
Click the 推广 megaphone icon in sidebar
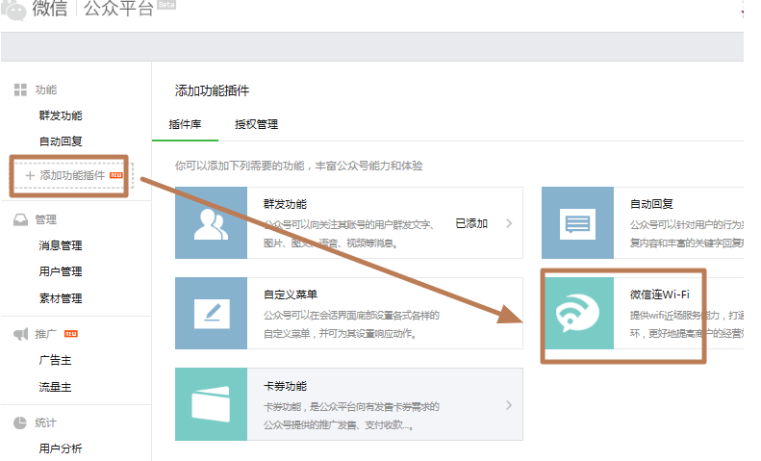click(x=21, y=334)
